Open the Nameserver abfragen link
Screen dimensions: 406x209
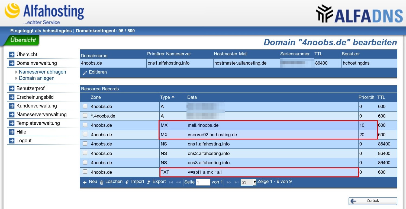click(x=42, y=72)
